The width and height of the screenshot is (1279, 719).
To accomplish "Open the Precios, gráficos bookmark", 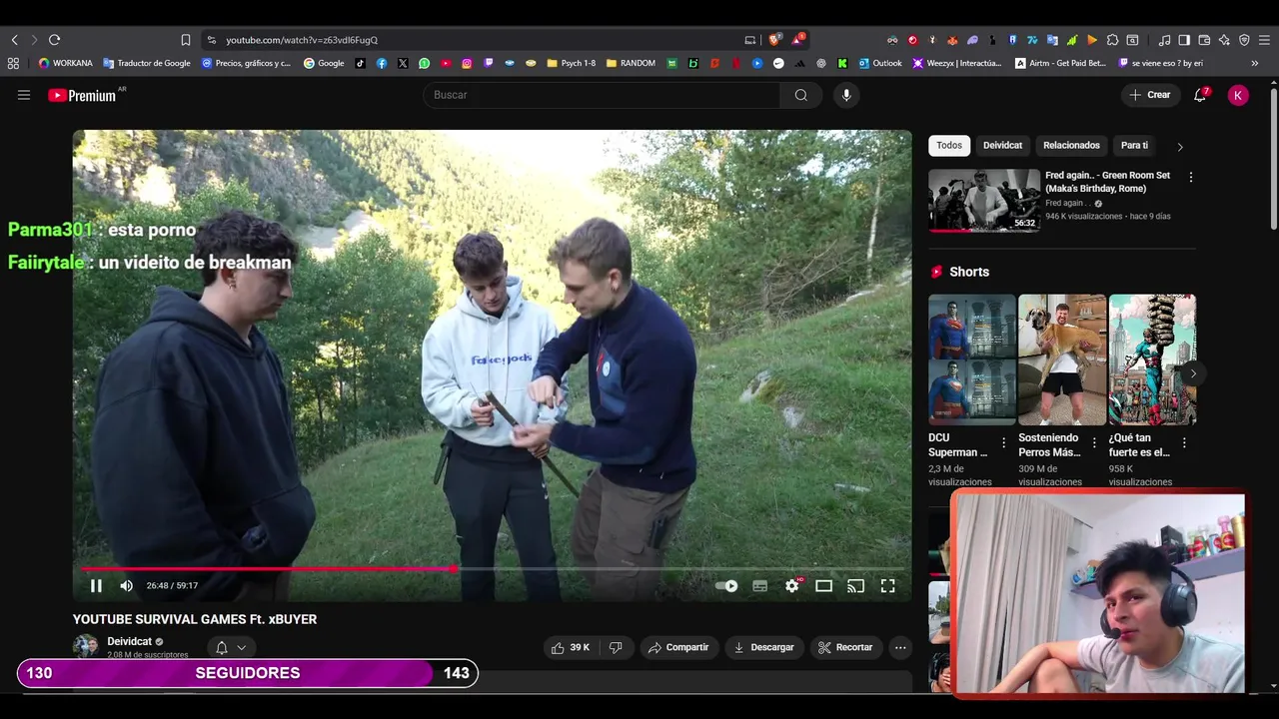I will pos(246,63).
